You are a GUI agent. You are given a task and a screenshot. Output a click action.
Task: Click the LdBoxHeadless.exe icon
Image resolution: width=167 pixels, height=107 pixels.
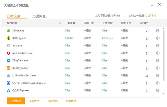[9, 75]
